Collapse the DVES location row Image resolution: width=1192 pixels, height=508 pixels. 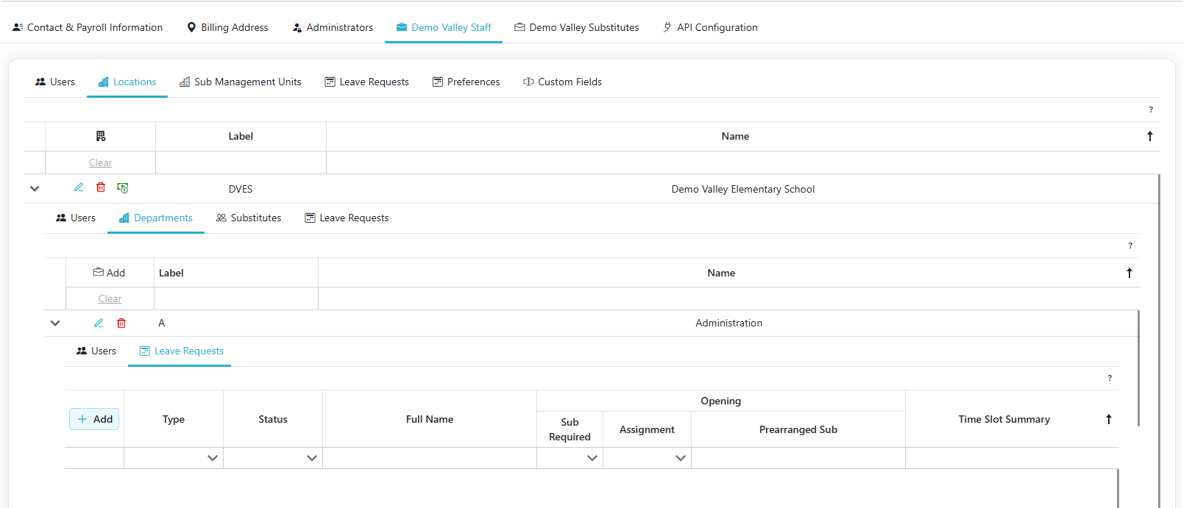point(35,189)
